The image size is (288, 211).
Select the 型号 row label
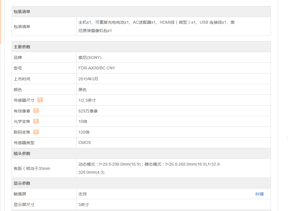tap(18, 68)
